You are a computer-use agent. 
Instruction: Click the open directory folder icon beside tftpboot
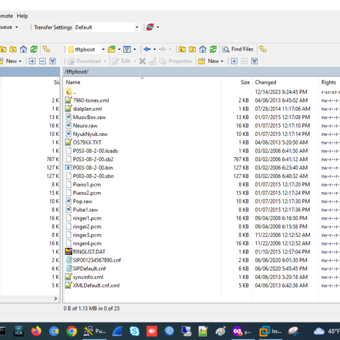click(112, 49)
